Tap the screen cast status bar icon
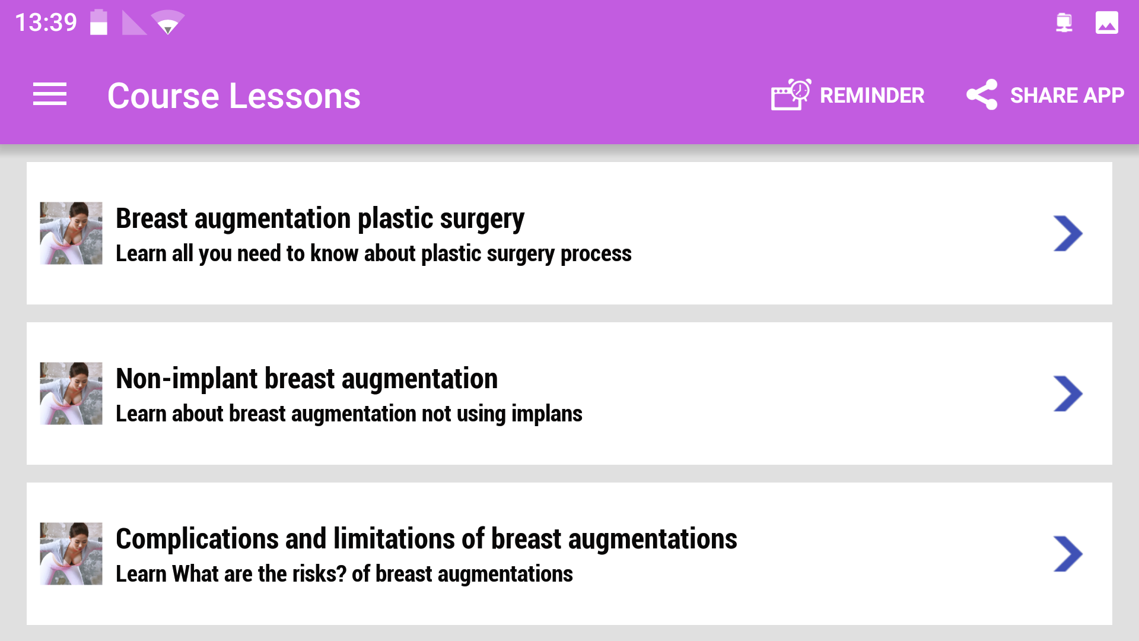 (x=1064, y=23)
